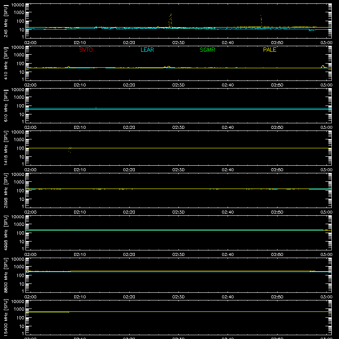Click the 02:00 label under the 2695 MHz panel
The image size is (339, 339).
[31, 212]
